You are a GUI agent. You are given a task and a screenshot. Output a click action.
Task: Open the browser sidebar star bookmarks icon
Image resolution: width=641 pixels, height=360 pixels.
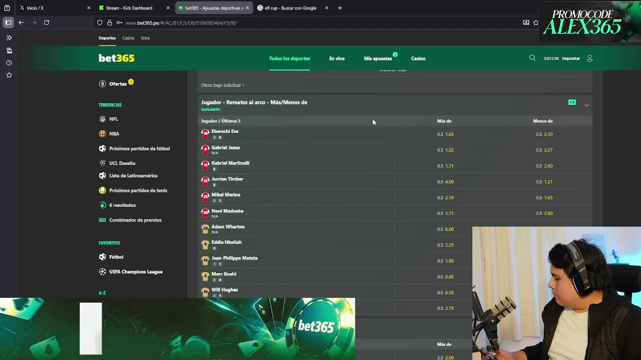point(9,75)
